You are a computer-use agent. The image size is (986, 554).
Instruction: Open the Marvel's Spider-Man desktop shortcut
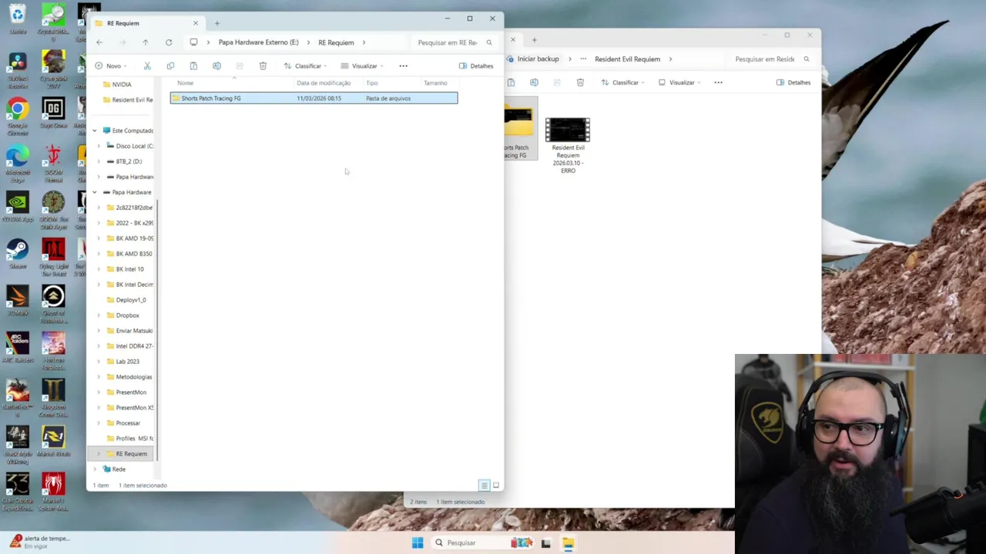(x=53, y=489)
